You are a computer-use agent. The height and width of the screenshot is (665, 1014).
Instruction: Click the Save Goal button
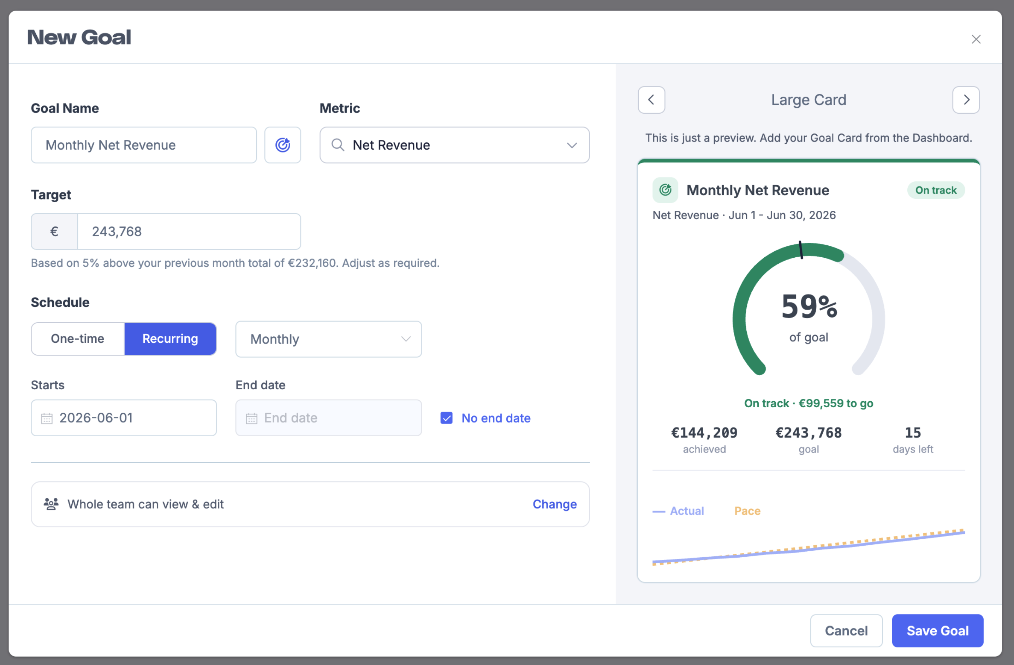(937, 630)
